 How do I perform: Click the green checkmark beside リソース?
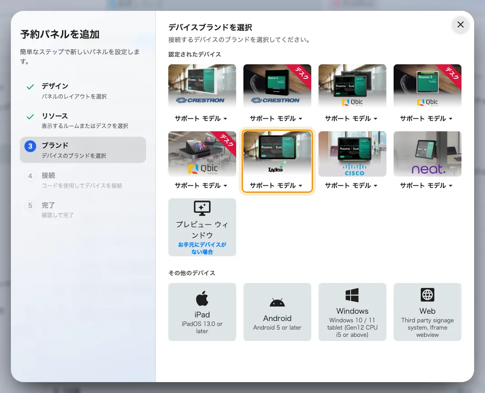click(x=30, y=117)
